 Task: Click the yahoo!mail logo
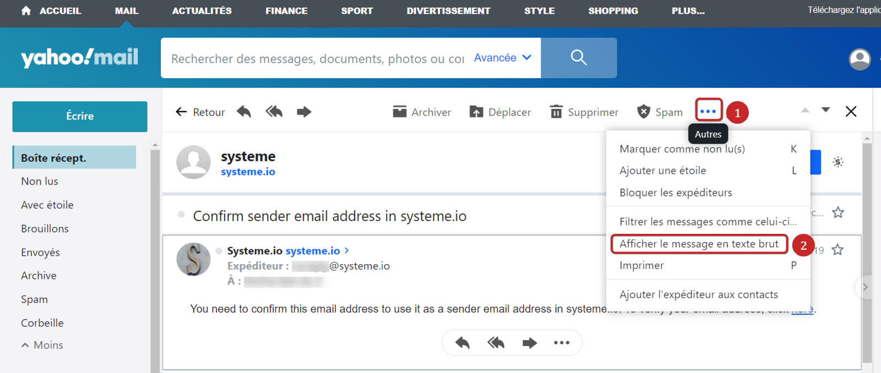click(x=79, y=57)
